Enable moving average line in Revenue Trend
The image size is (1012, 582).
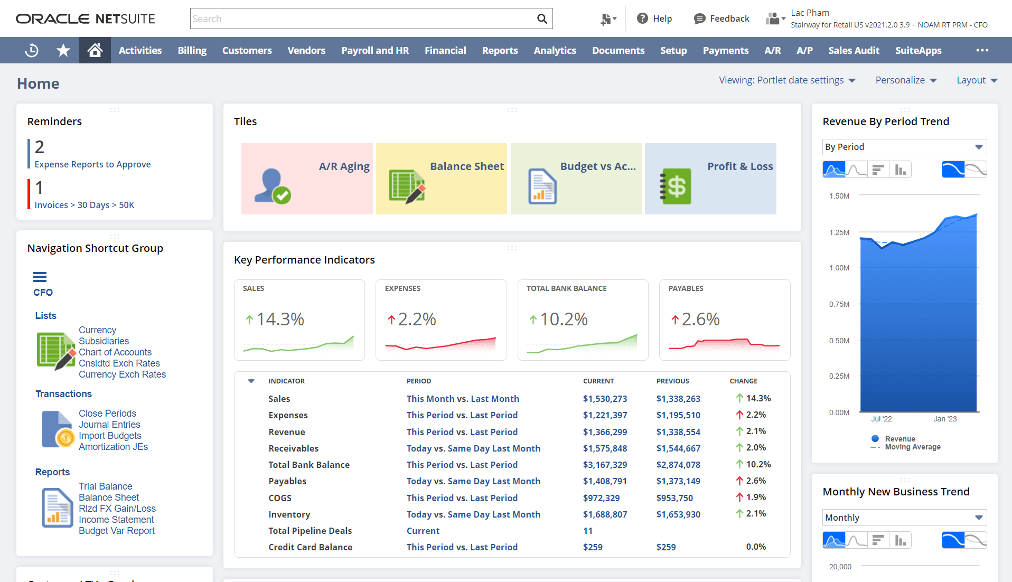click(953, 170)
